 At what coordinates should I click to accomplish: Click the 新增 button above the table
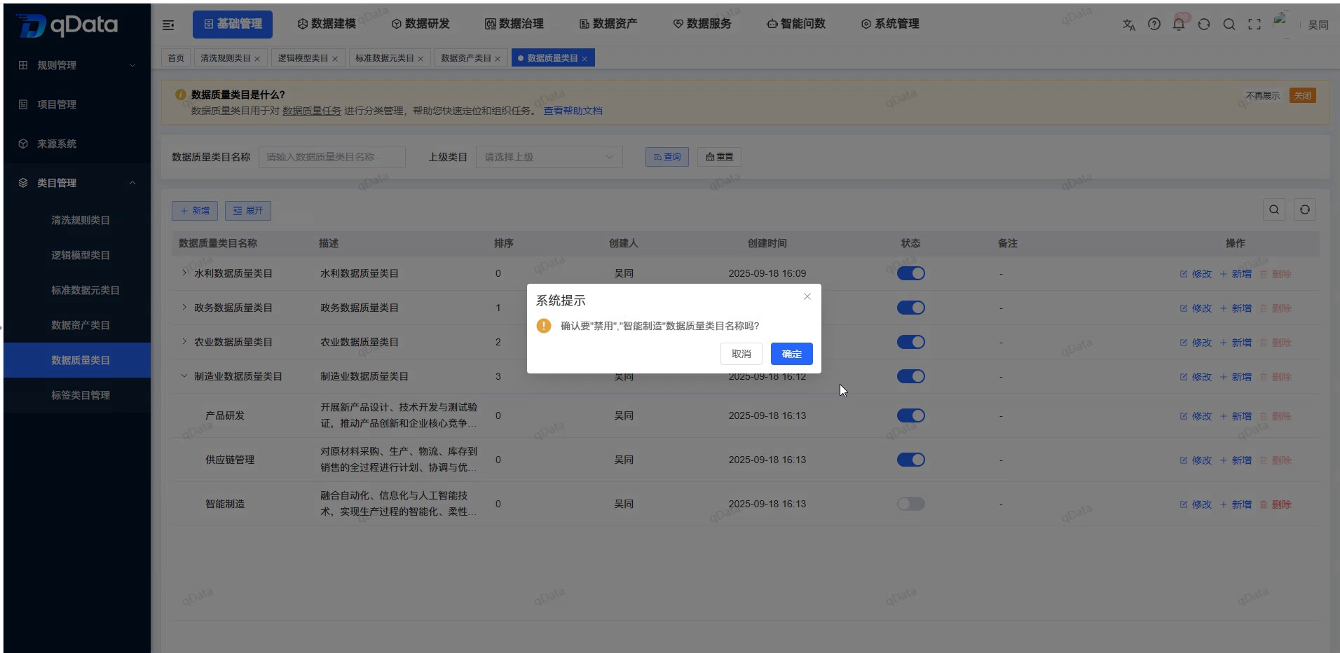195,211
